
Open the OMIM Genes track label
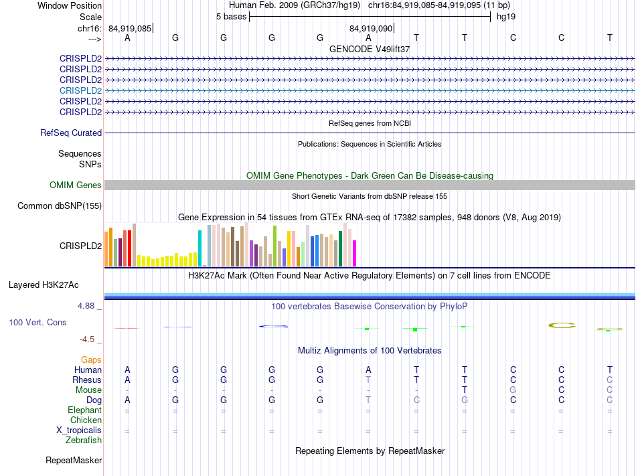coord(76,185)
